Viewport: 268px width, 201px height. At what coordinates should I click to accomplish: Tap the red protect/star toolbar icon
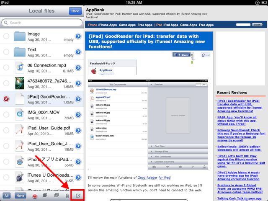pyautogui.click(x=35, y=196)
